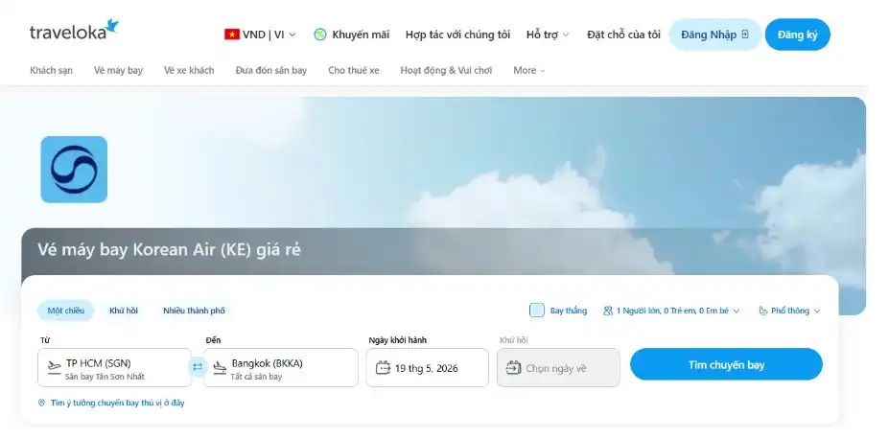Screen dimensions: 889x439
Task: Click the Chọn ngày về return field
Action: [558, 368]
